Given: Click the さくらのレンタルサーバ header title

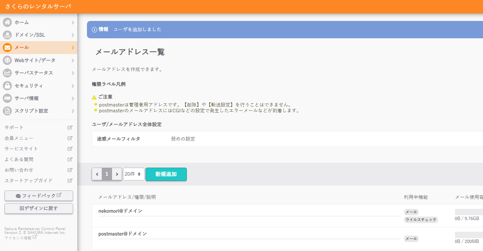Looking at the screenshot, I should tap(38, 6).
